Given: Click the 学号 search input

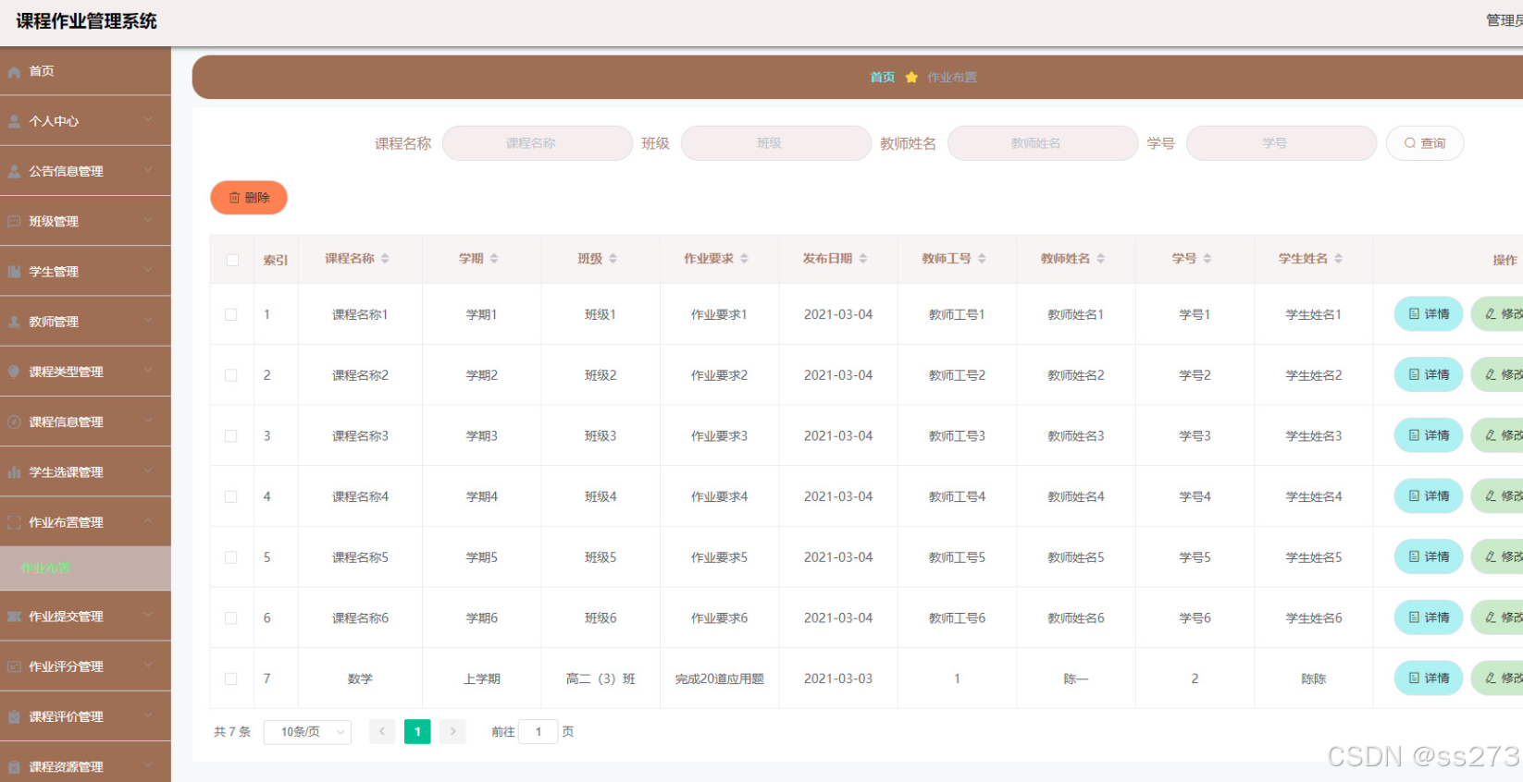Looking at the screenshot, I should [1282, 143].
